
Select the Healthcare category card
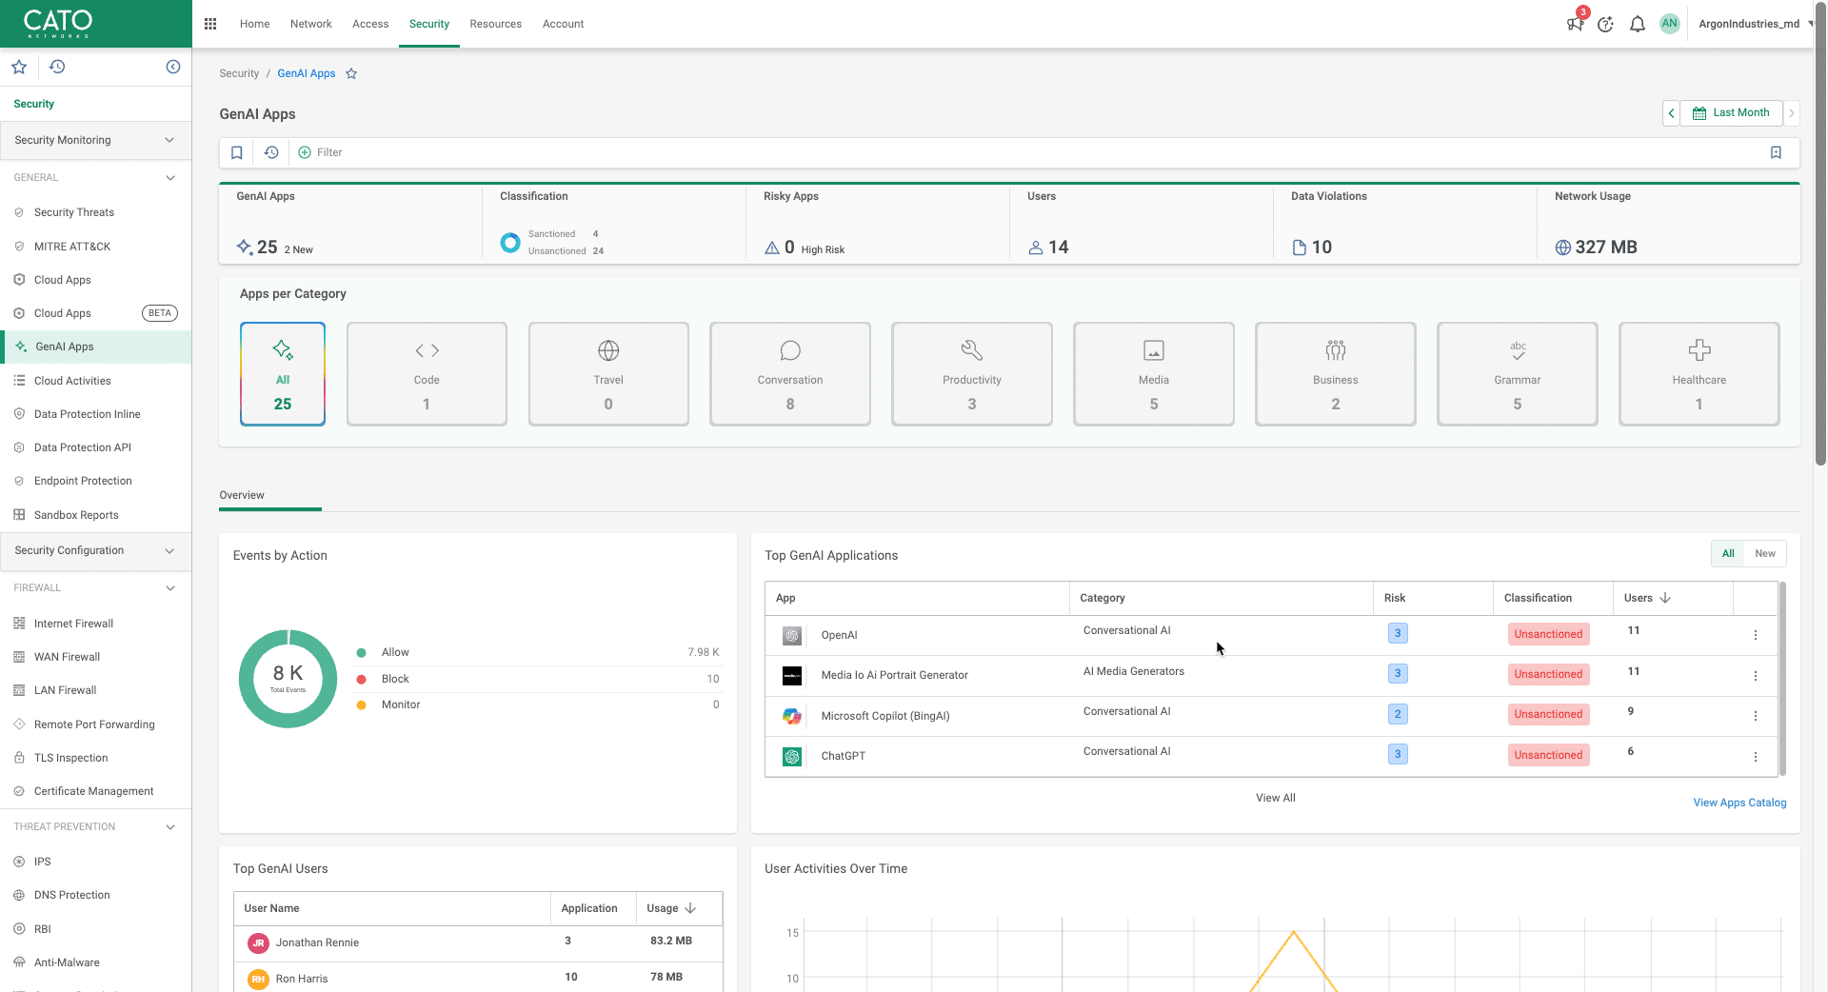(x=1699, y=374)
